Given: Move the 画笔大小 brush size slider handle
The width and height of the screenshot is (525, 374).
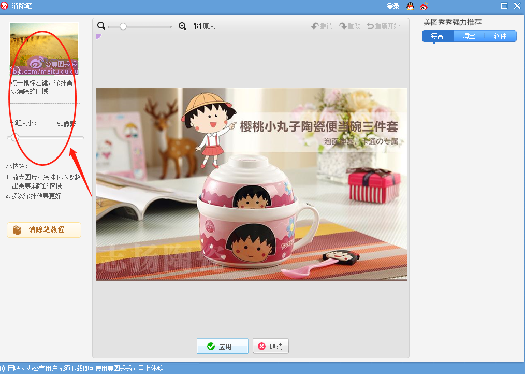Looking at the screenshot, I should 14,137.
